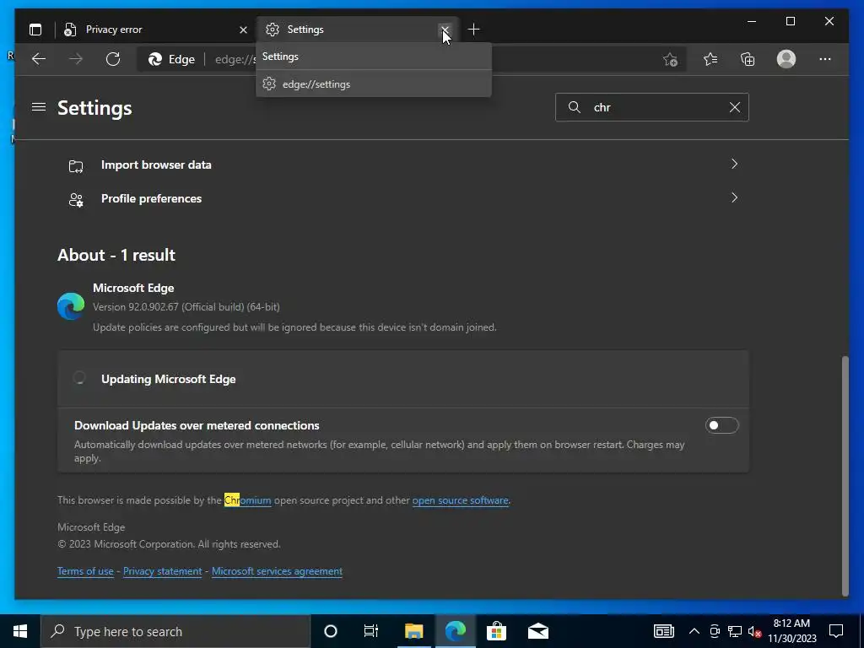
Task: Expand Import browser data chevron
Action: pos(734,165)
